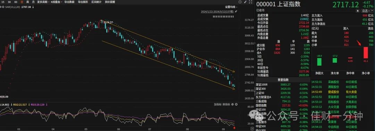Click the circled down-arrow icon in toolbar
Screen dimensions: 375x131
tap(240, 2)
